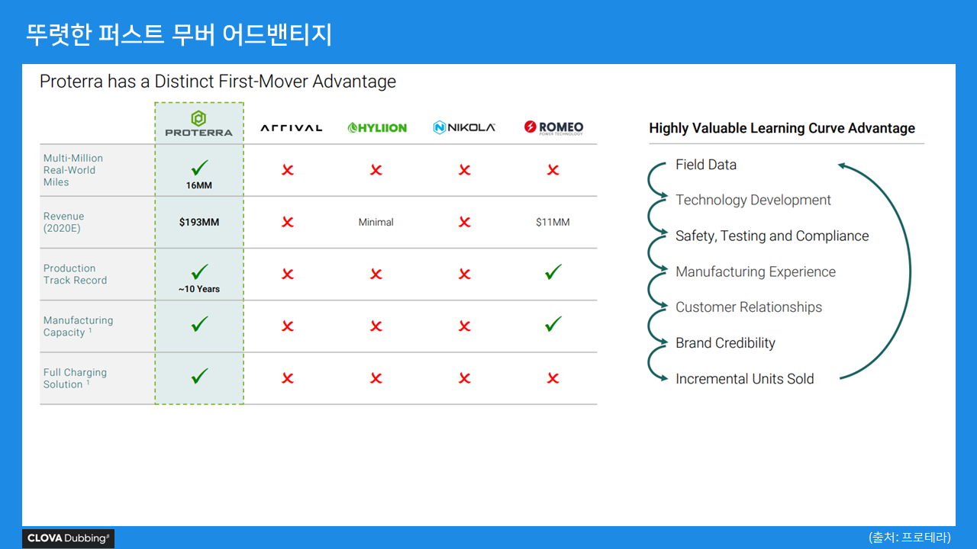977x549 pixels.
Task: Click Nikola's red X for Real-World Miles
Action: (465, 170)
